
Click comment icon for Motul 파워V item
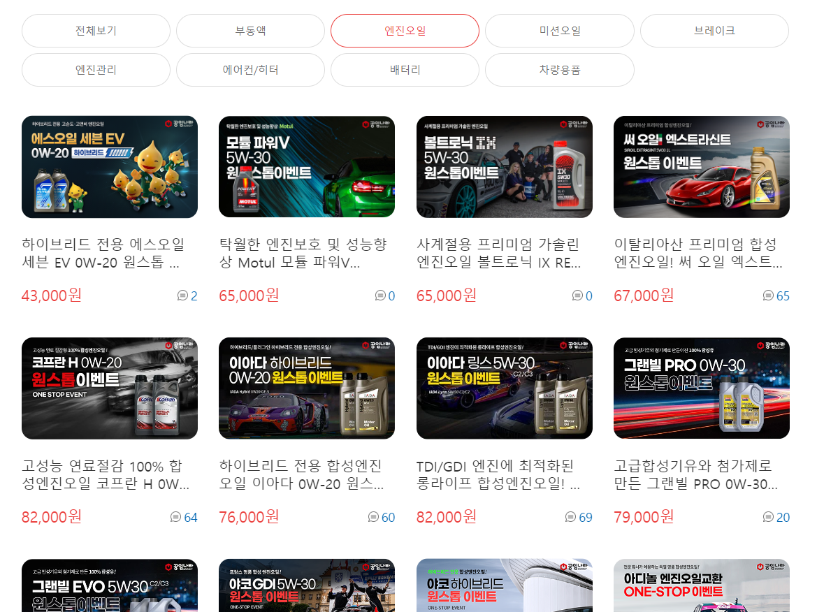[x=379, y=296]
